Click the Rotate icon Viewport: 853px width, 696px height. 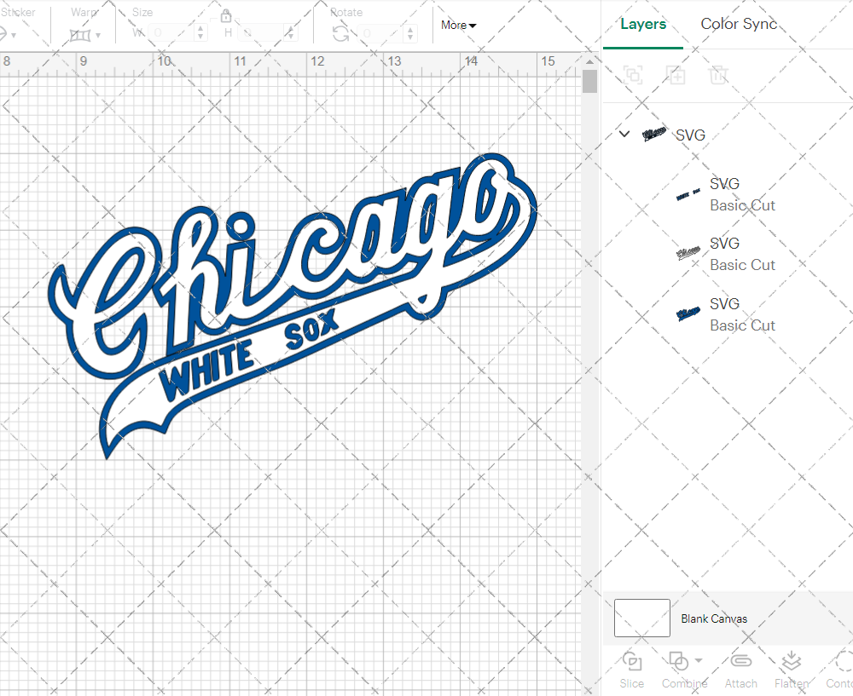(x=340, y=34)
